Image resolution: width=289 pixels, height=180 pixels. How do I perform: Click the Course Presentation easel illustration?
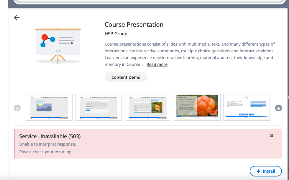coord(58,45)
